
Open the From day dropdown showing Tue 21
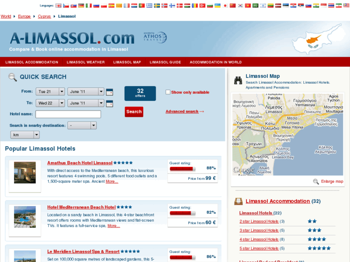click(x=50, y=91)
